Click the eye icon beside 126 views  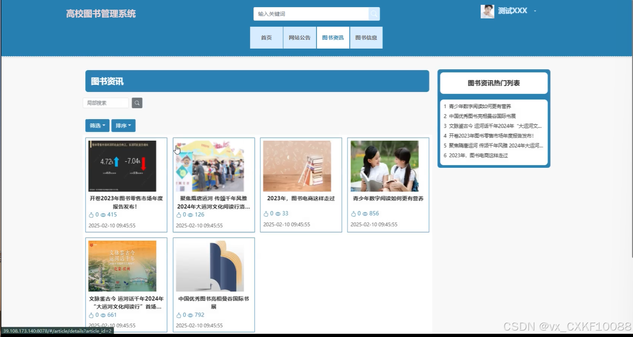[x=190, y=215]
